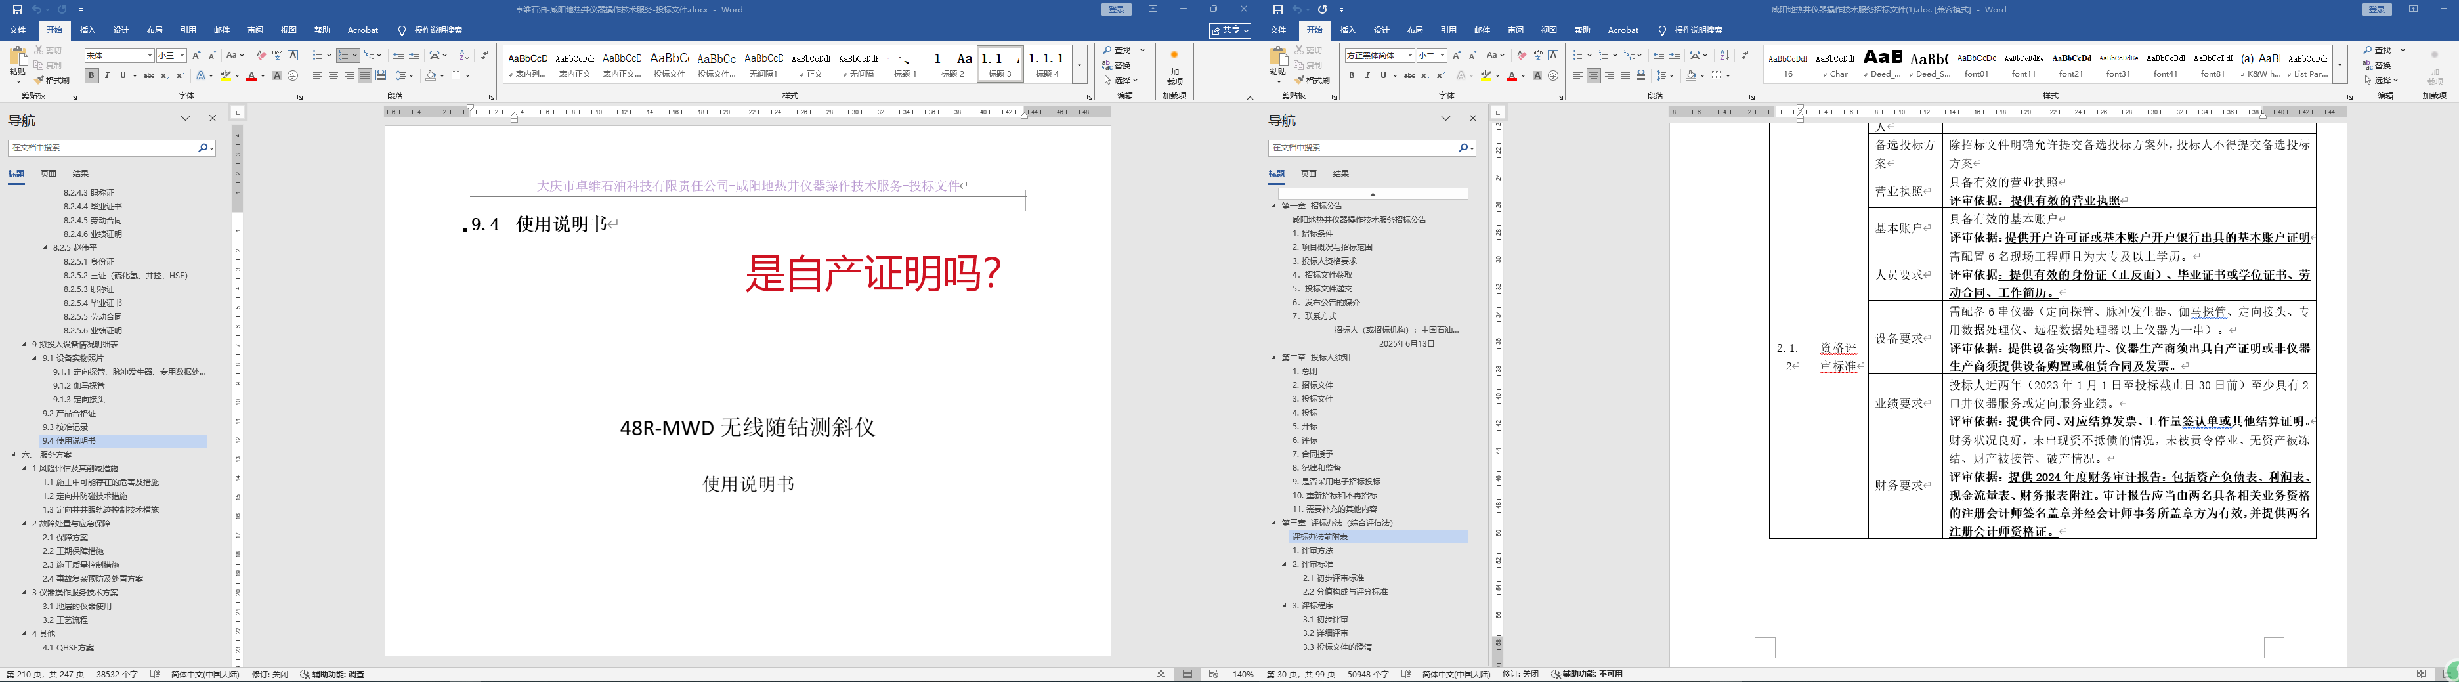
Task: Collapse the '9 拟投入设备情况明细表' tree node
Action: (25, 345)
